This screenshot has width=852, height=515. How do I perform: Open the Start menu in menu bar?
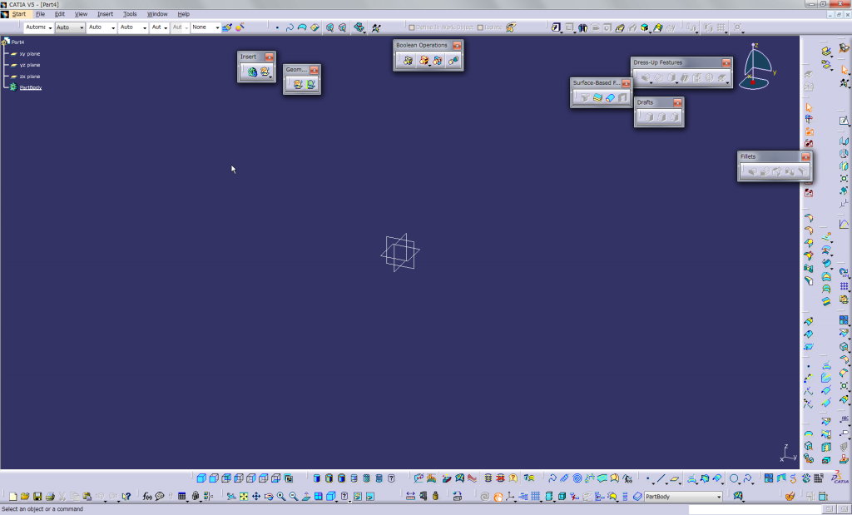[x=18, y=14]
